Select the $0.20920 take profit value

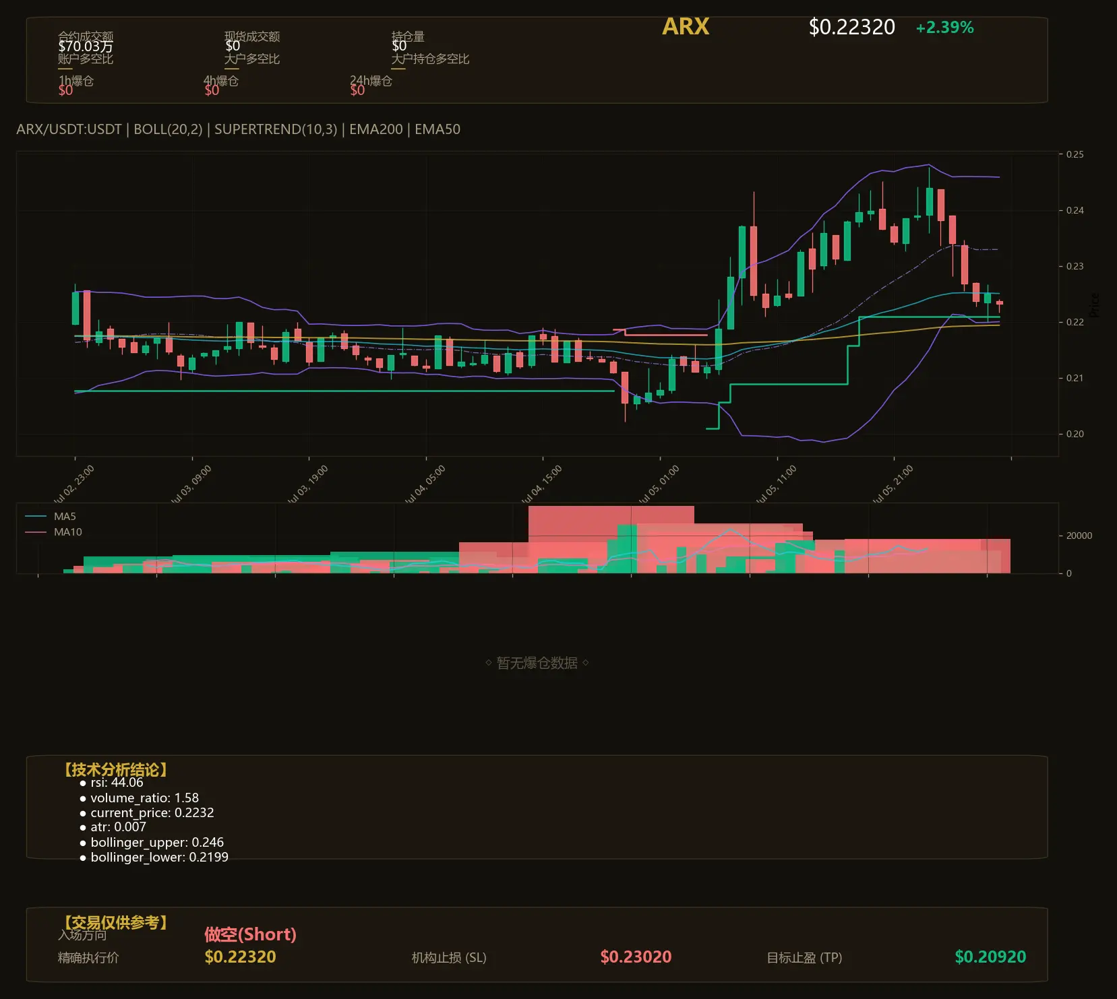[x=990, y=957]
